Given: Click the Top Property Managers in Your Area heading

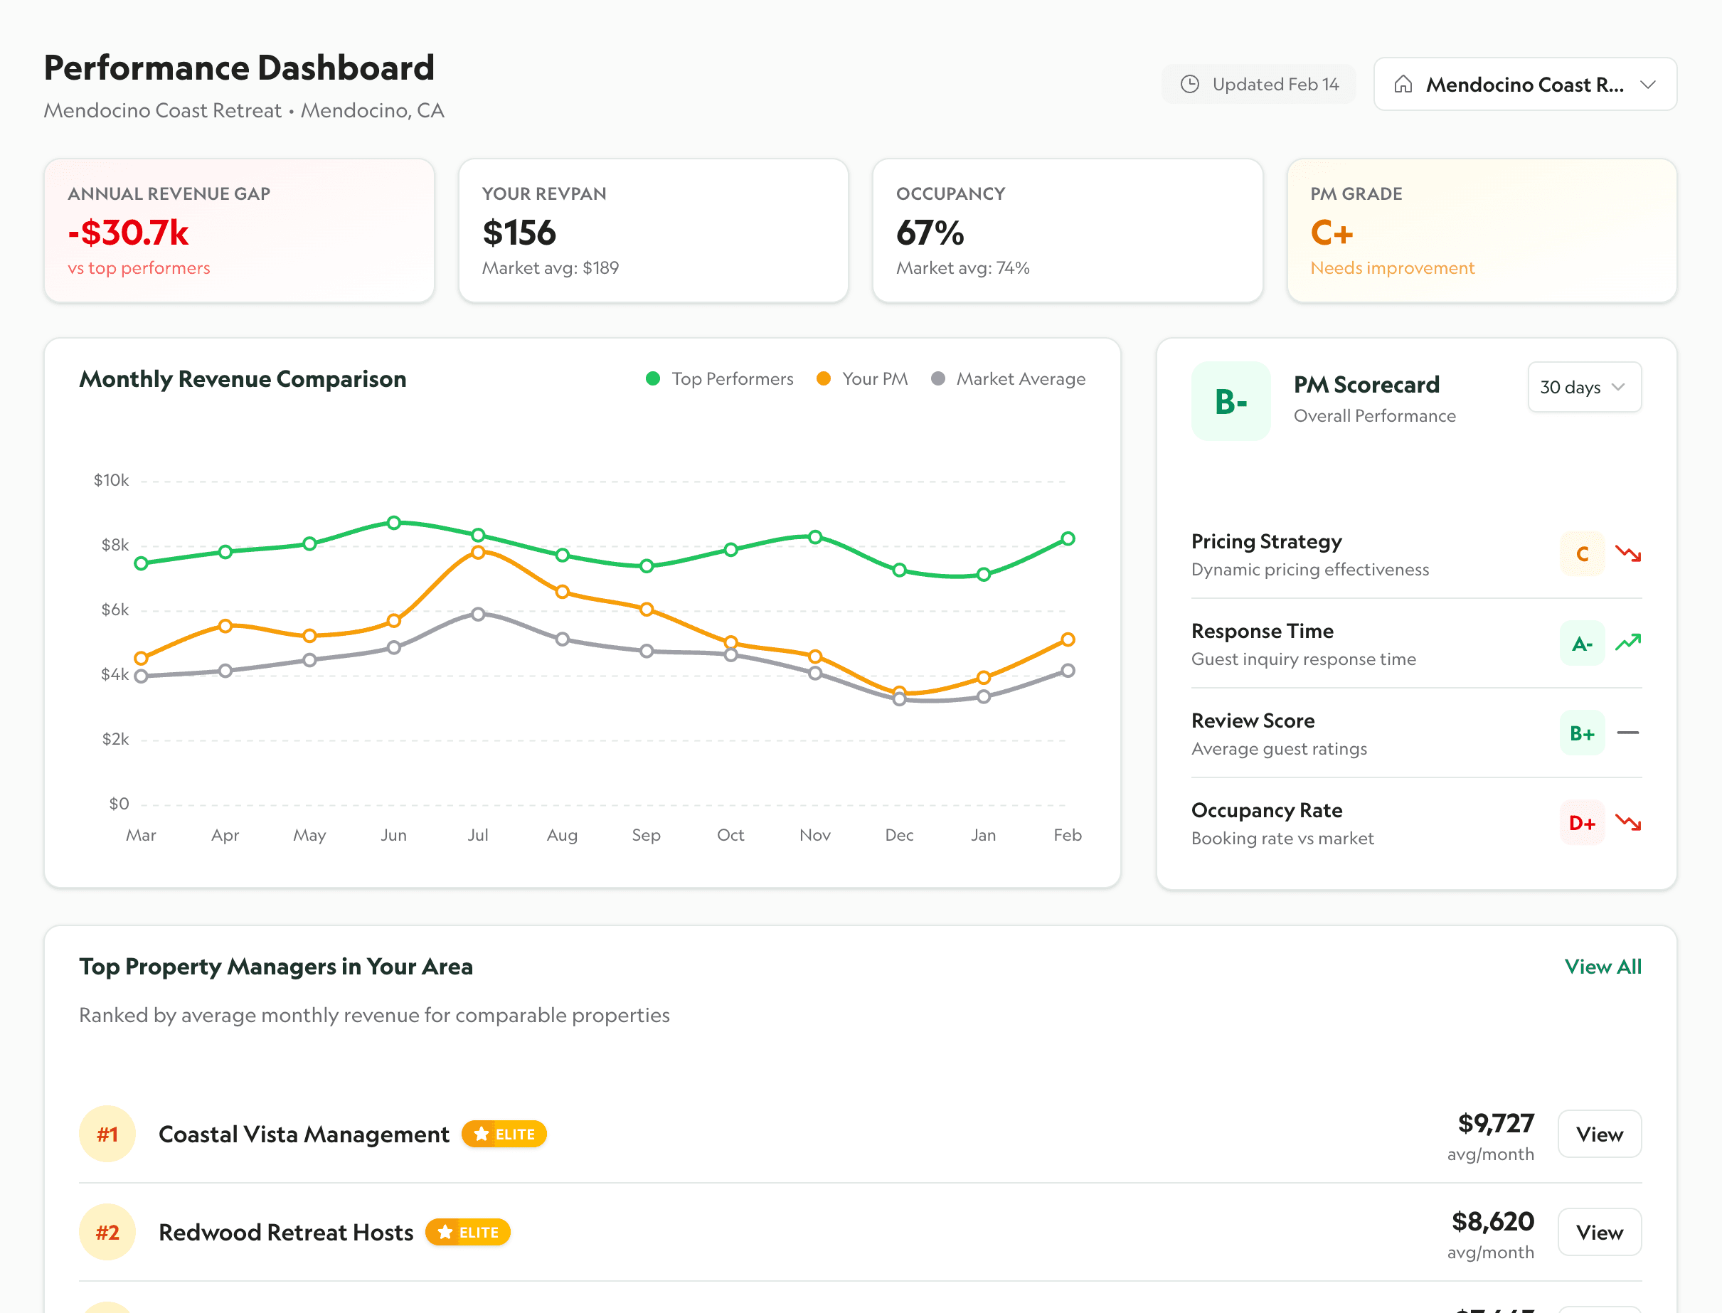Looking at the screenshot, I should (x=276, y=967).
